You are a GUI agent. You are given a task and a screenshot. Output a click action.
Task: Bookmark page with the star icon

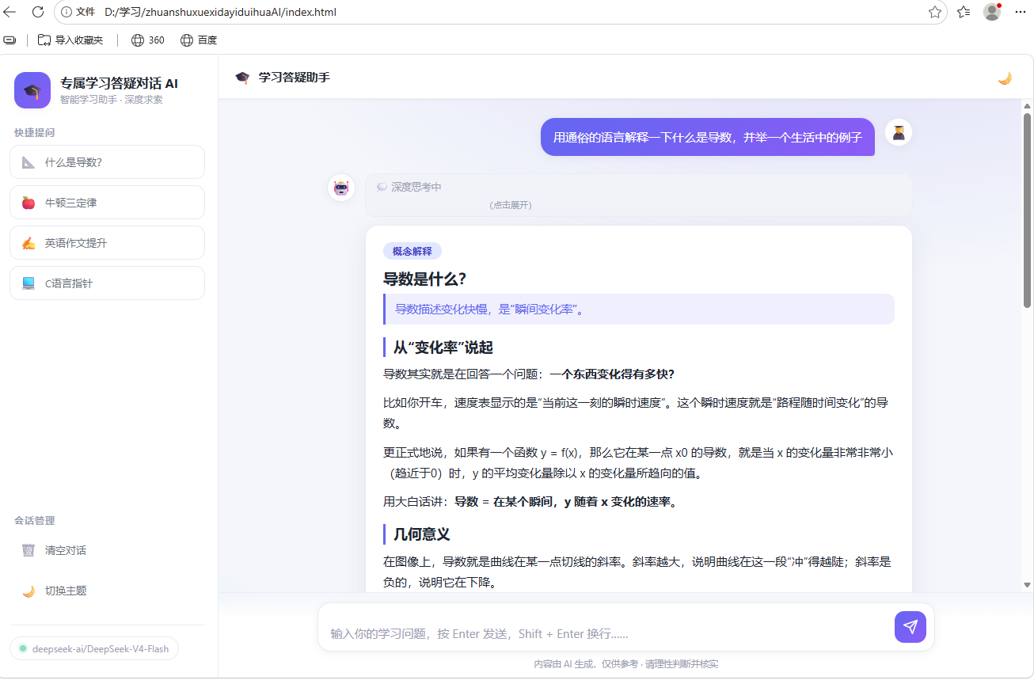coord(935,12)
